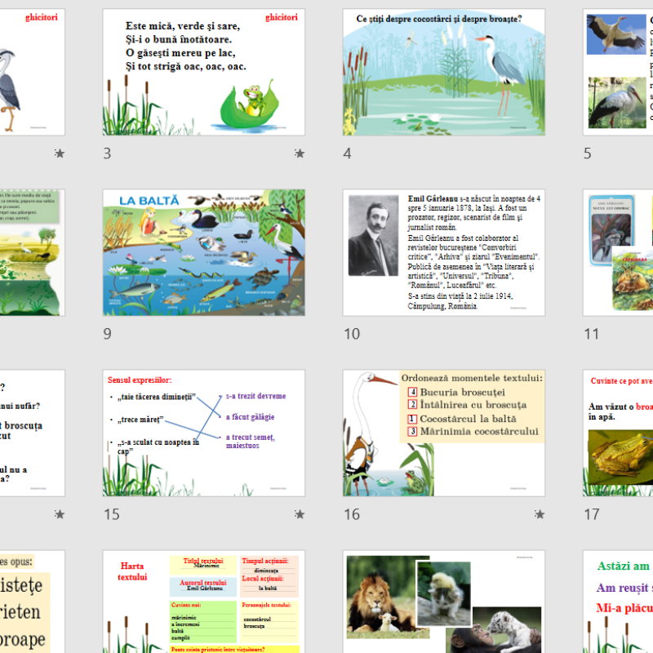The width and height of the screenshot is (653, 653).
Task: Select the slide 17 thumbnail with frog photo
Action: (618, 433)
